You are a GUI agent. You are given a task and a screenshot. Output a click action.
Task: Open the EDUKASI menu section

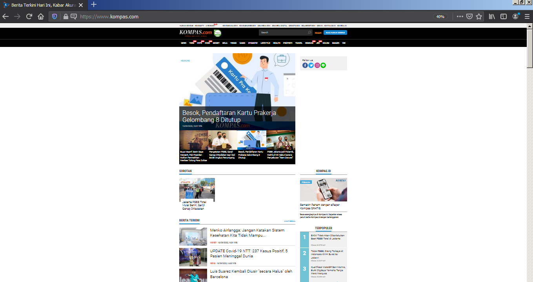tap(309, 43)
